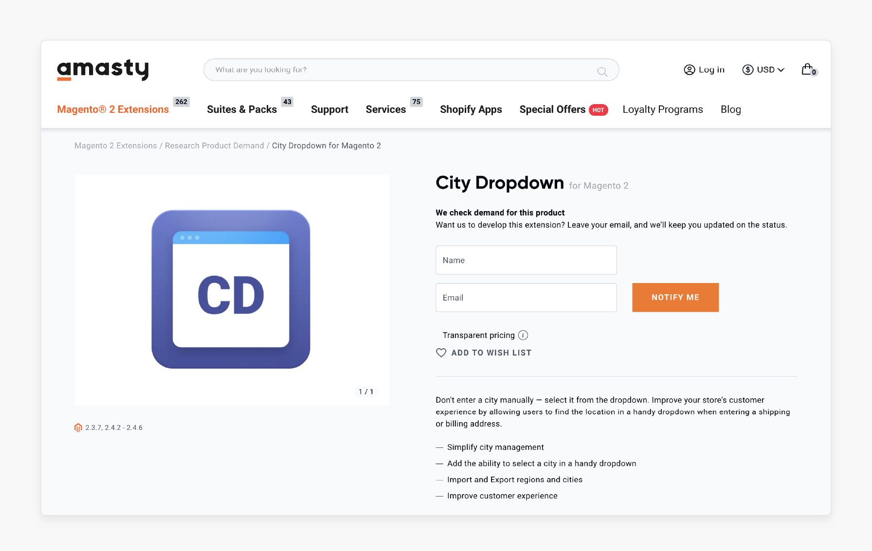This screenshot has width=872, height=551.
Task: Open the shopping cart bag icon
Action: tap(808, 69)
